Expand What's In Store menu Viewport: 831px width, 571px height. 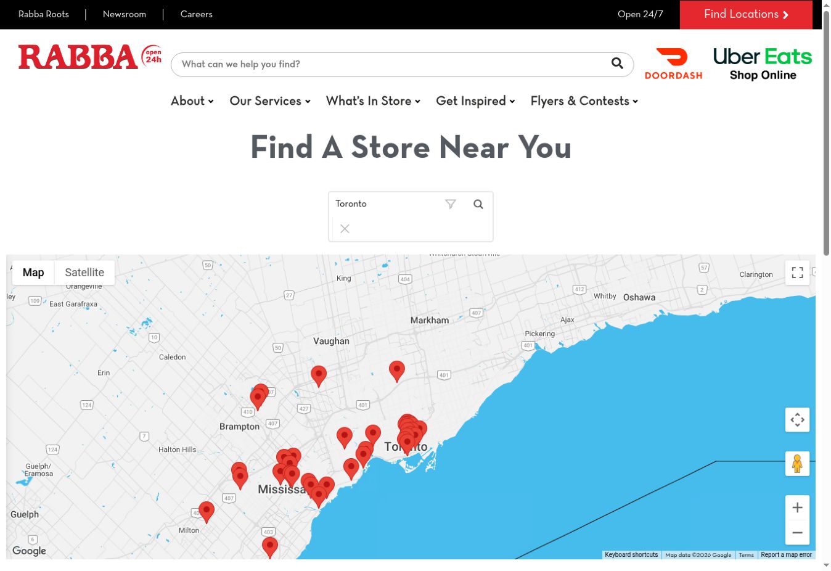click(x=373, y=101)
